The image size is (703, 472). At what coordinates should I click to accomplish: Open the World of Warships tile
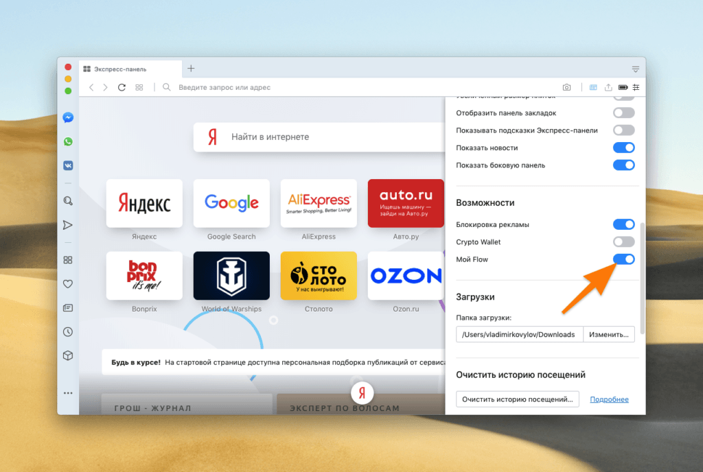(231, 276)
